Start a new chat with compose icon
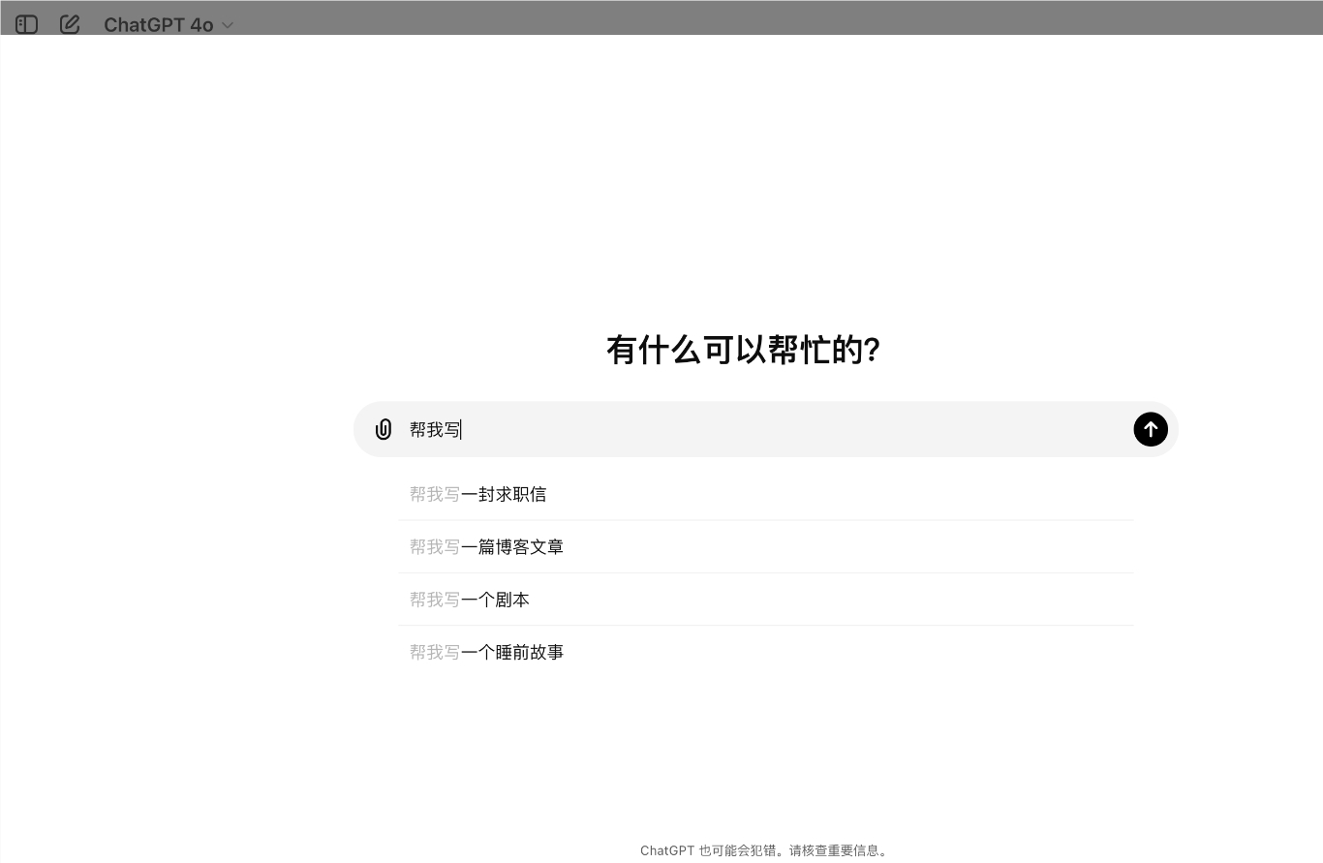The height and width of the screenshot is (863, 1323). (x=70, y=24)
